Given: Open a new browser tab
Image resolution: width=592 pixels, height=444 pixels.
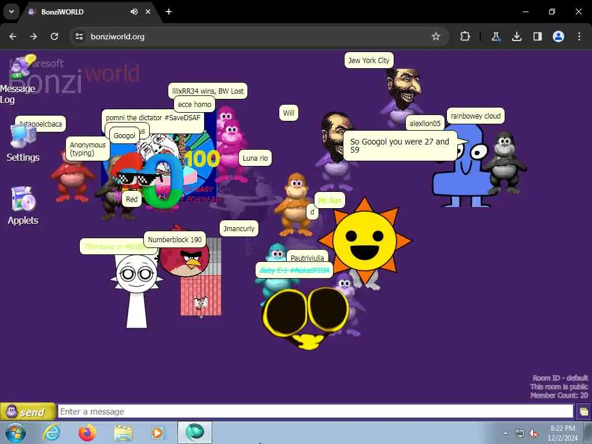Looking at the screenshot, I should point(169,12).
